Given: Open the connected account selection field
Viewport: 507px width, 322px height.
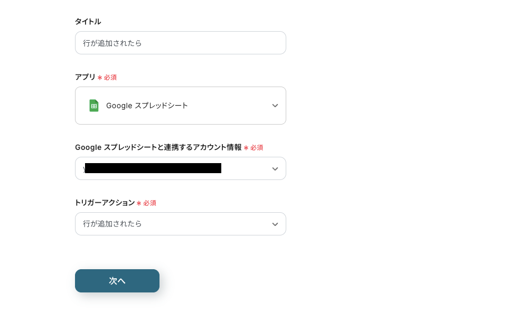Looking at the screenshot, I should click(x=181, y=168).
